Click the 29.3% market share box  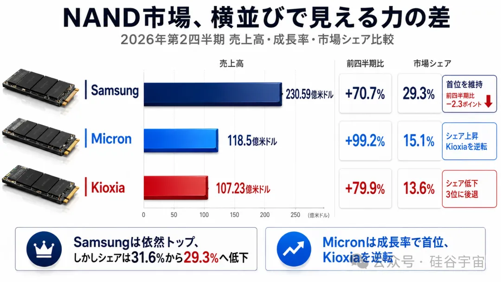pyautogui.click(x=419, y=93)
